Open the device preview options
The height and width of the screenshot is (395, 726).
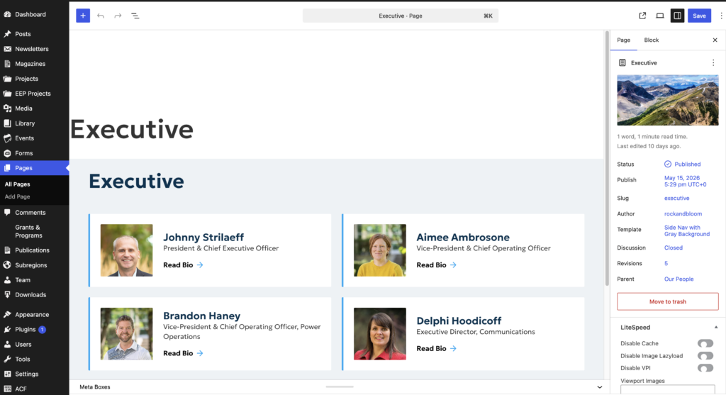[660, 16]
